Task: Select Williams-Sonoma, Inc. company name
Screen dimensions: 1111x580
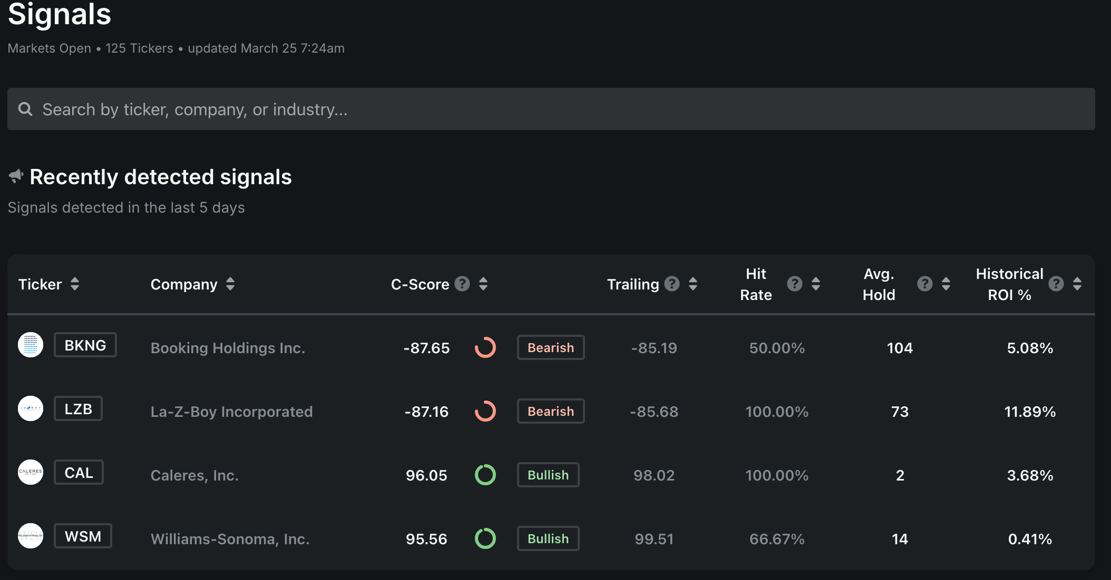Action: (x=230, y=539)
